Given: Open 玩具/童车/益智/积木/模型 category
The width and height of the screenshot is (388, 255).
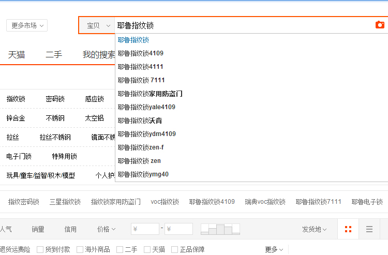Looking at the screenshot, I should coord(40,175).
